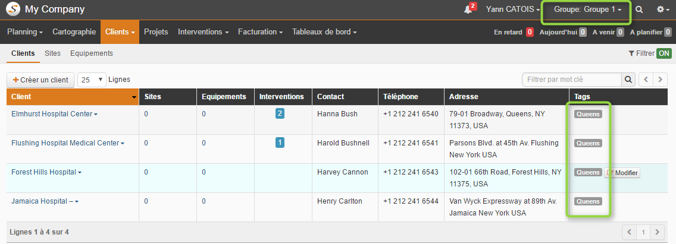Click contact name Harvey Cannon
This screenshot has width=676, height=244.
click(343, 172)
